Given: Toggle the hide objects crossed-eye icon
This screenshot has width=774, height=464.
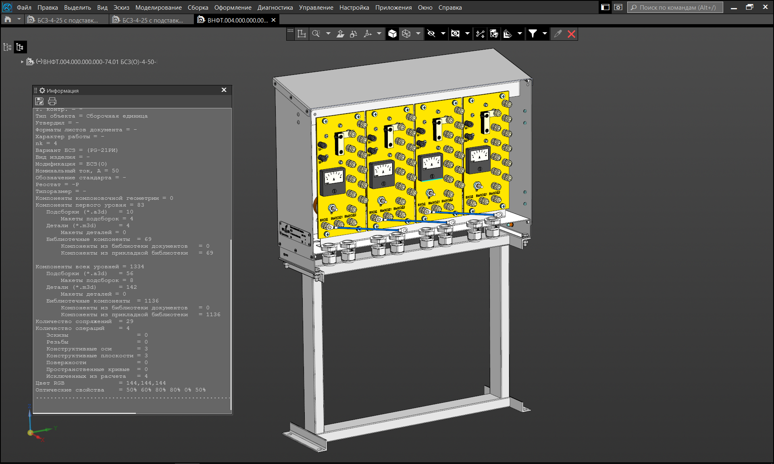Looking at the screenshot, I should [431, 34].
